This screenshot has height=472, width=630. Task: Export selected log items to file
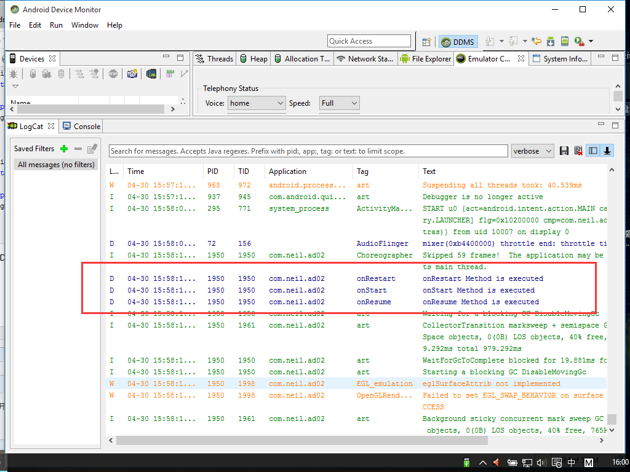(x=564, y=151)
